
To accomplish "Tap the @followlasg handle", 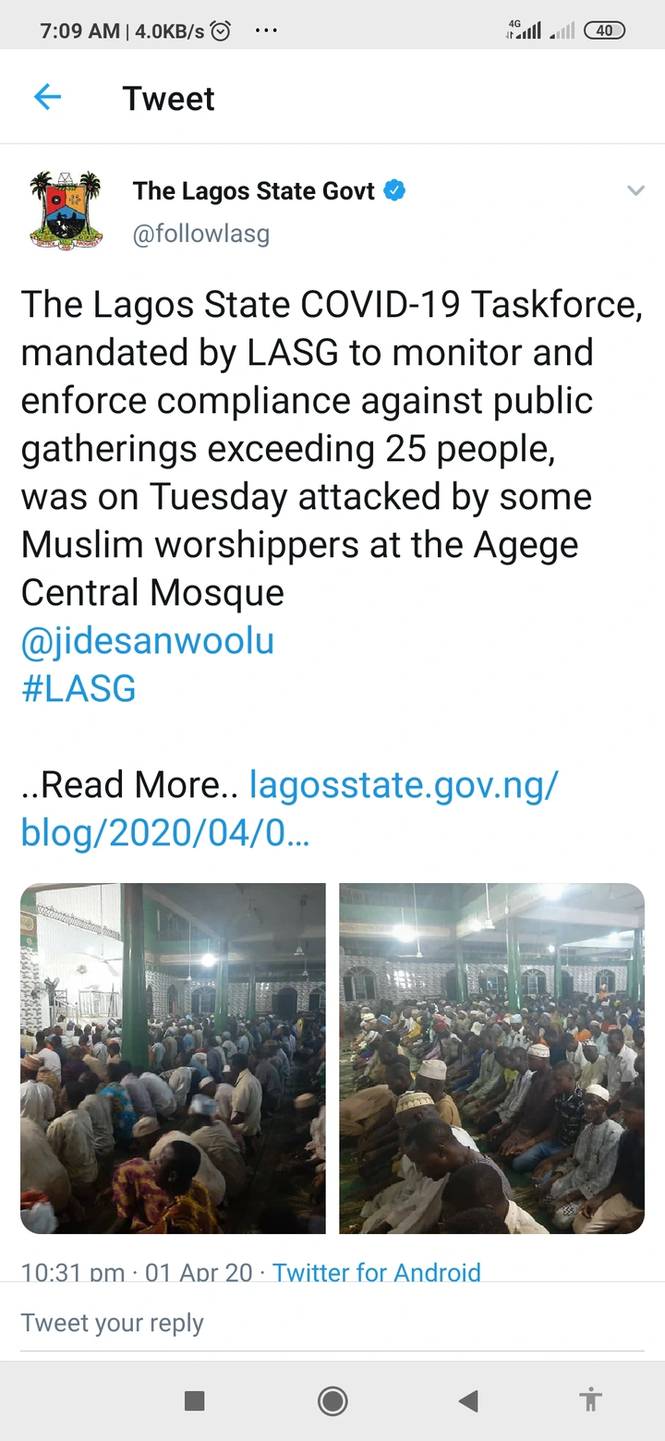I will tap(201, 234).
